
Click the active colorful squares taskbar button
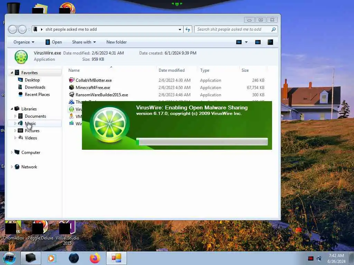coord(117,258)
